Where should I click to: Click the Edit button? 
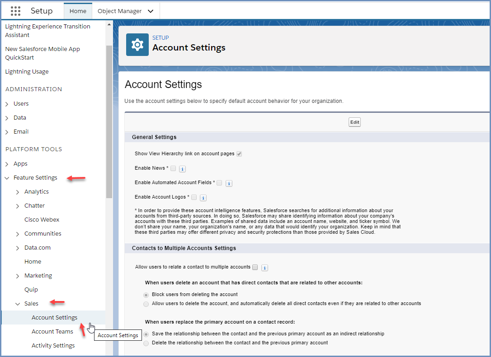click(x=354, y=122)
